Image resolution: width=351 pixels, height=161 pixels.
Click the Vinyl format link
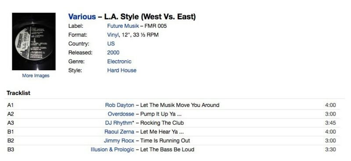pos(113,35)
